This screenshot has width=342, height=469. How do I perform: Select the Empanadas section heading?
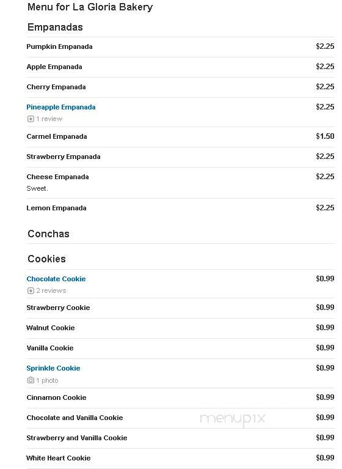(55, 28)
